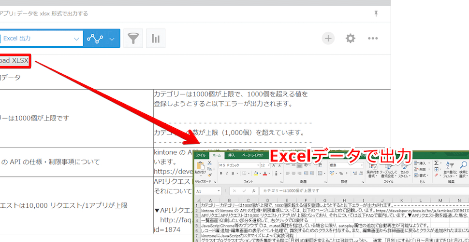Viewport: 469px width, 242px height.
Task: Switch to the 挿入 ribbon tab
Action: tap(232, 155)
